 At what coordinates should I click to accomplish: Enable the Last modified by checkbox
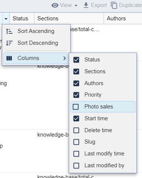pos(76,165)
